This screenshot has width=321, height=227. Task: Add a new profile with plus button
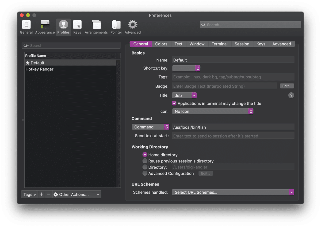41,194
